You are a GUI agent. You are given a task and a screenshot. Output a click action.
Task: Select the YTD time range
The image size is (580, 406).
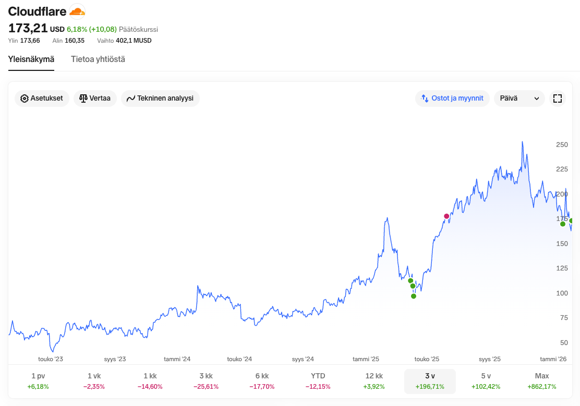coord(318,381)
